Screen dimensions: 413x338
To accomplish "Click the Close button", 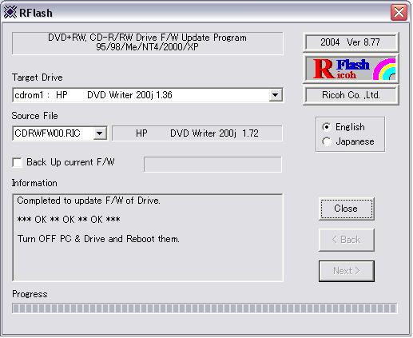I will coord(346,209).
